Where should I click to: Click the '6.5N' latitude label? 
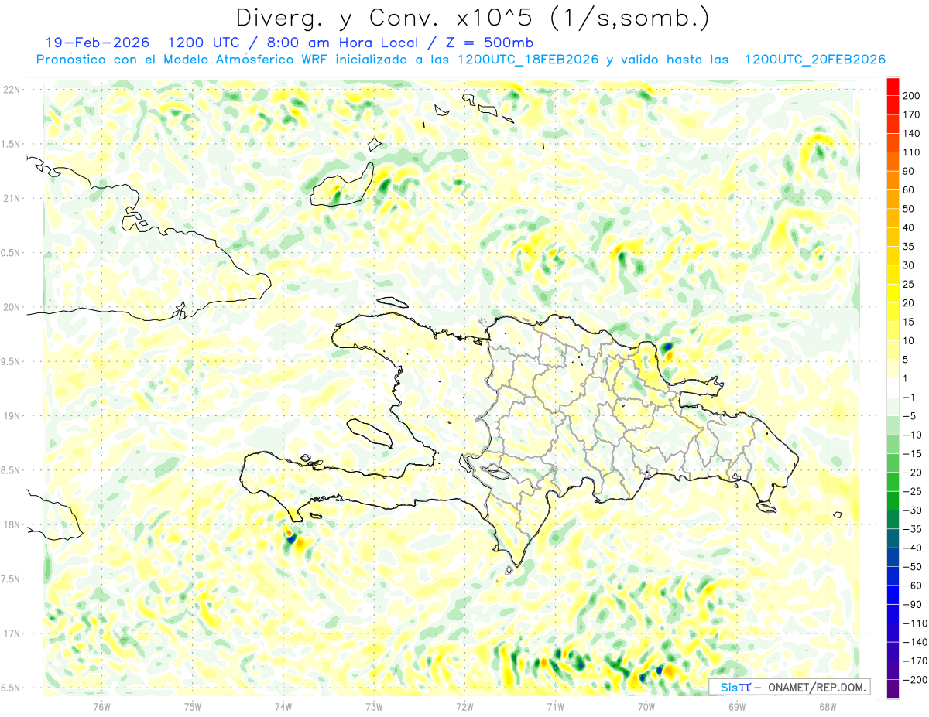pyautogui.click(x=12, y=688)
